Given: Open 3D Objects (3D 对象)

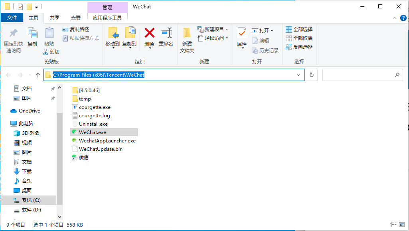Looking at the screenshot, I should [27, 133].
